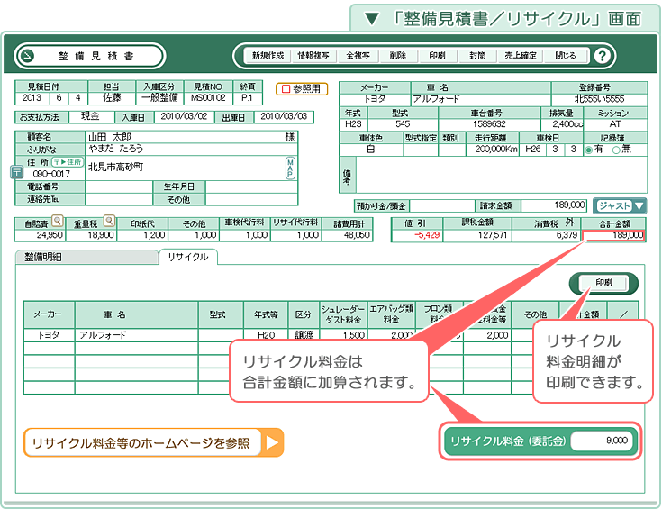
Task: Click the 重量税 amount 18,900
Action: coord(91,236)
